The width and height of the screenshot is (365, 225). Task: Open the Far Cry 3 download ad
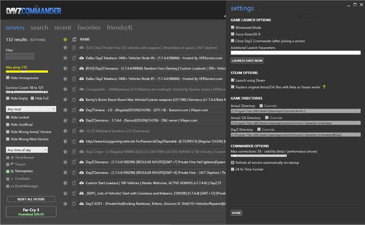(x=31, y=212)
